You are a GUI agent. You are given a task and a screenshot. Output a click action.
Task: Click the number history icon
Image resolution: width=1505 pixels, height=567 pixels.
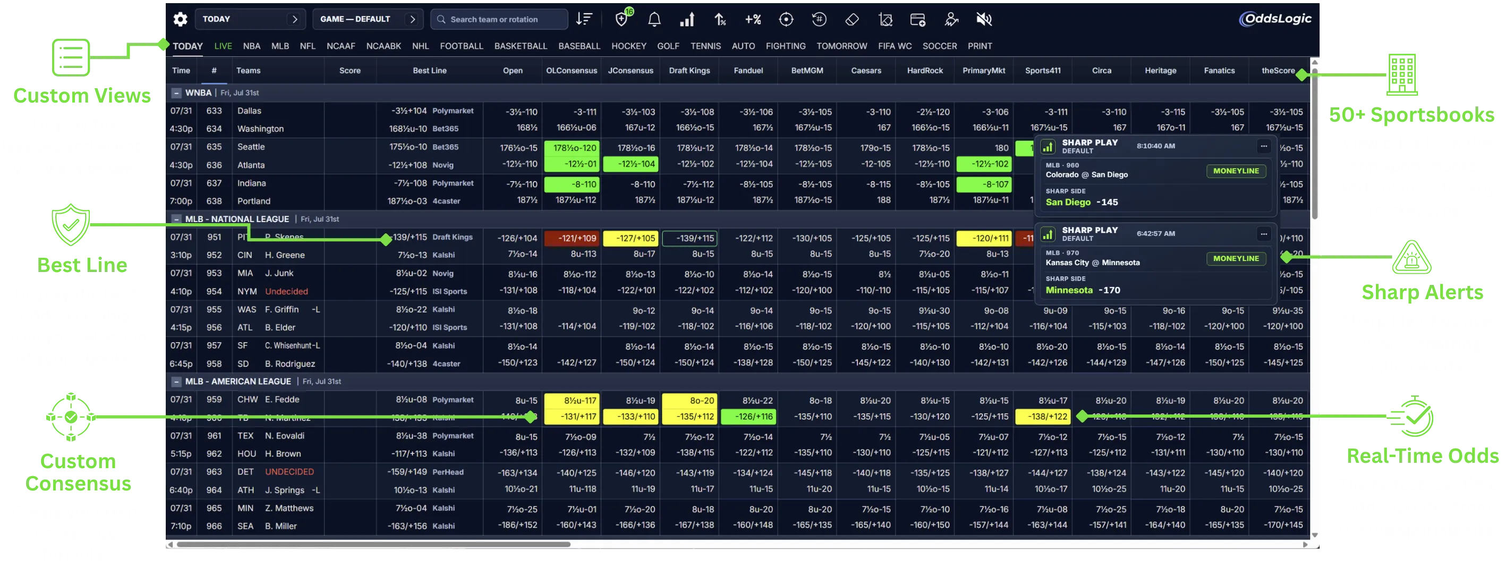coord(819,19)
